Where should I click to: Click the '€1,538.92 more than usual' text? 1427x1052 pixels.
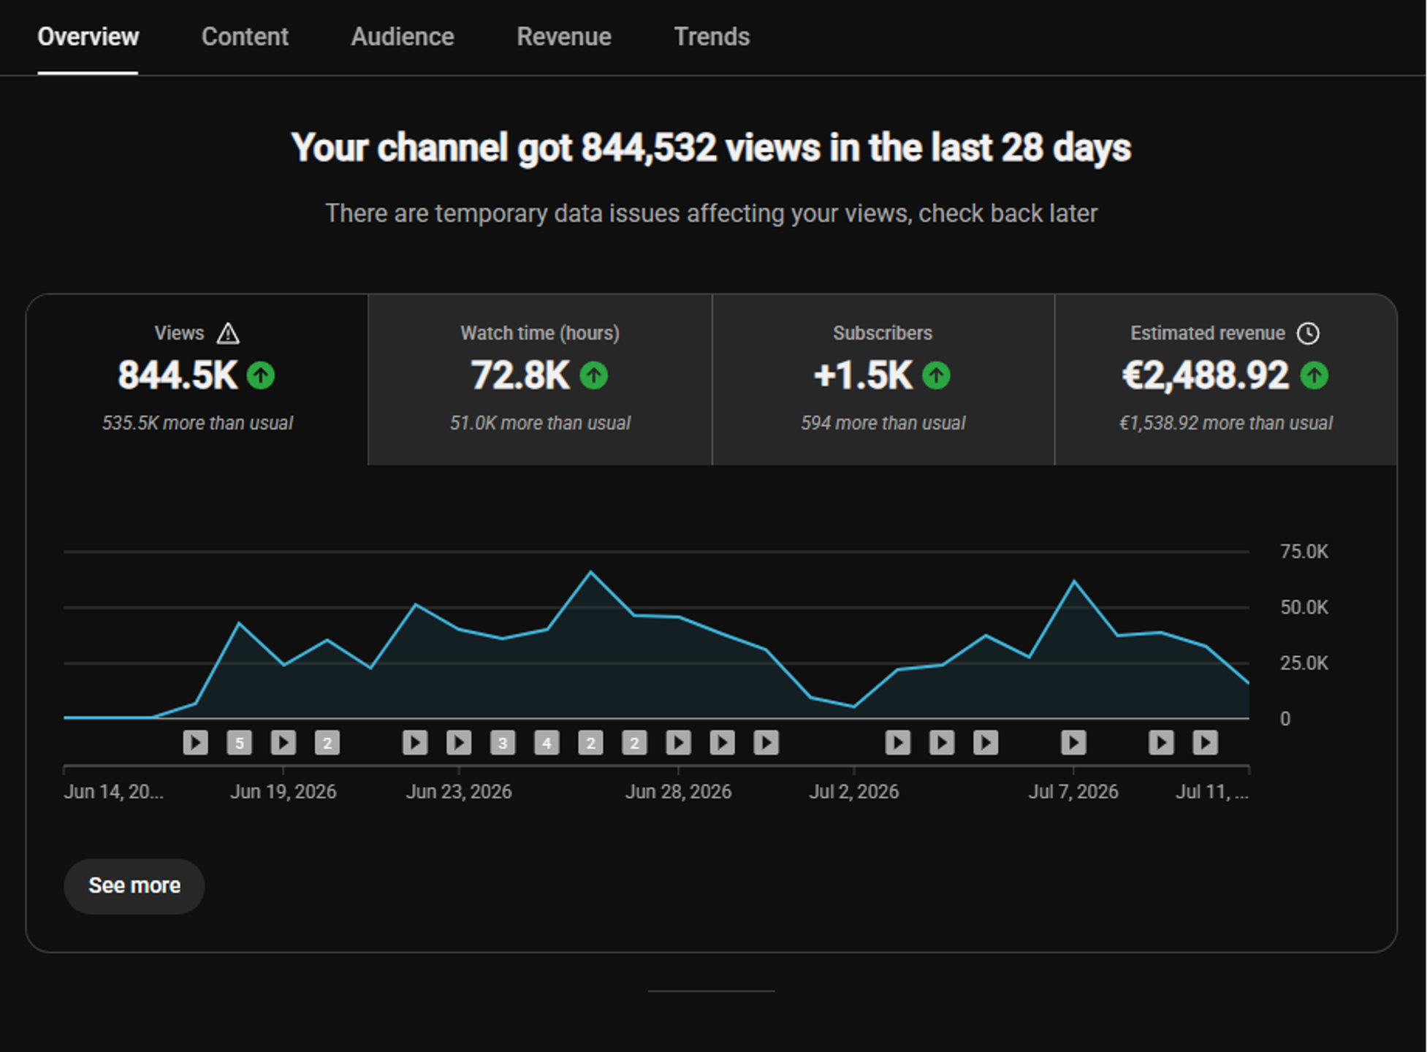tap(1226, 423)
